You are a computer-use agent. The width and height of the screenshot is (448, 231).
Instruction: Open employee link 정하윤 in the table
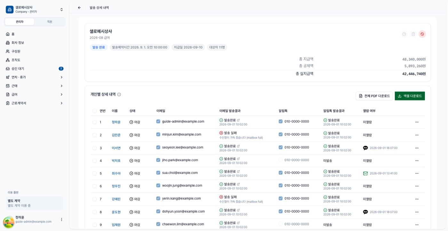(116, 122)
